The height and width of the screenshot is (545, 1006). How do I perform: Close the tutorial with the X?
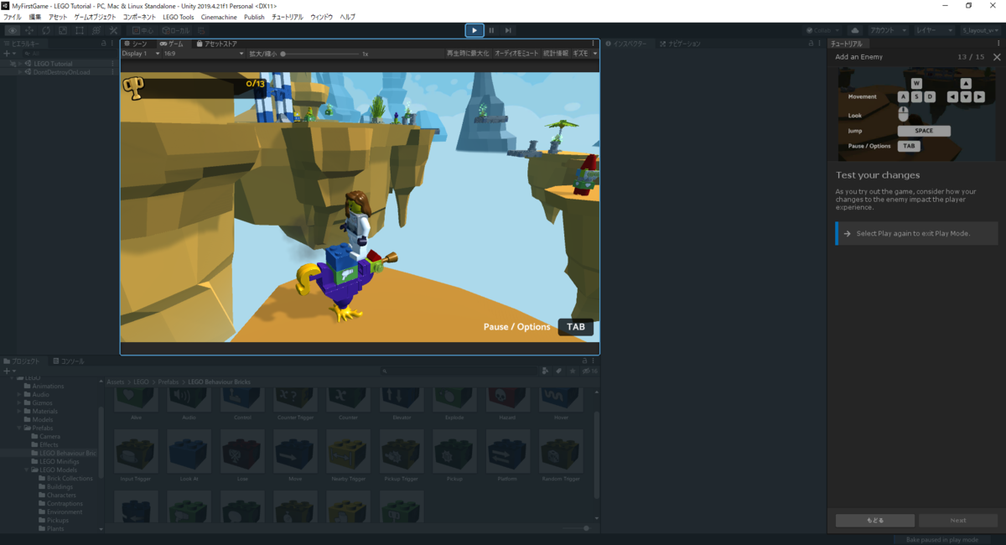pos(997,57)
